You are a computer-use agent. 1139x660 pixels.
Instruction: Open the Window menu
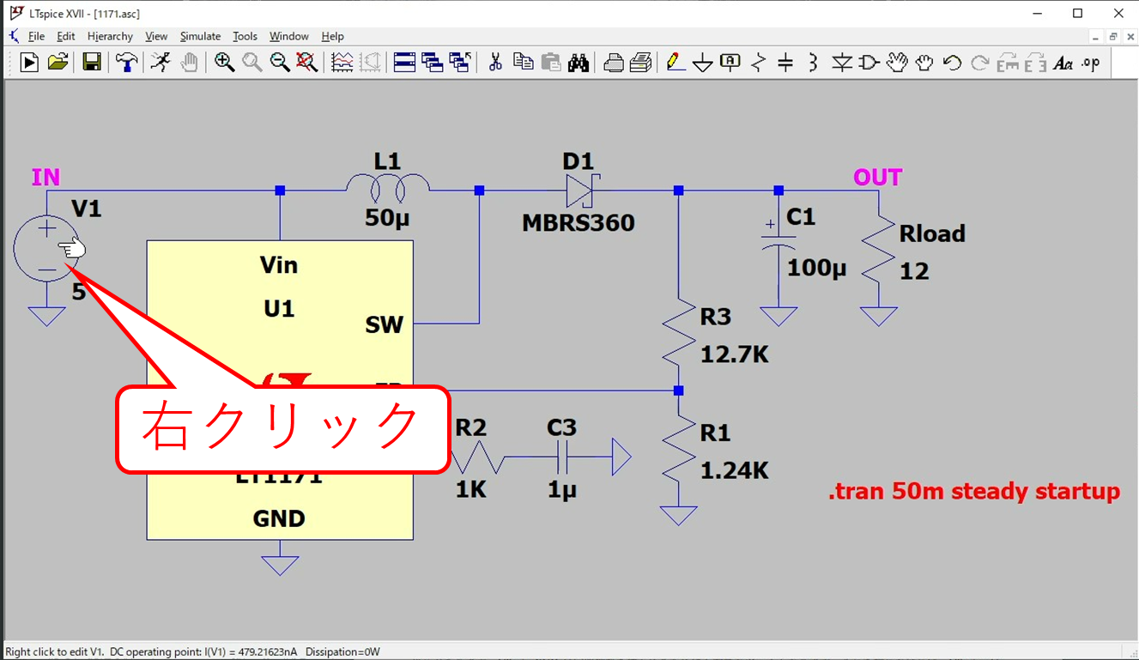tap(289, 36)
